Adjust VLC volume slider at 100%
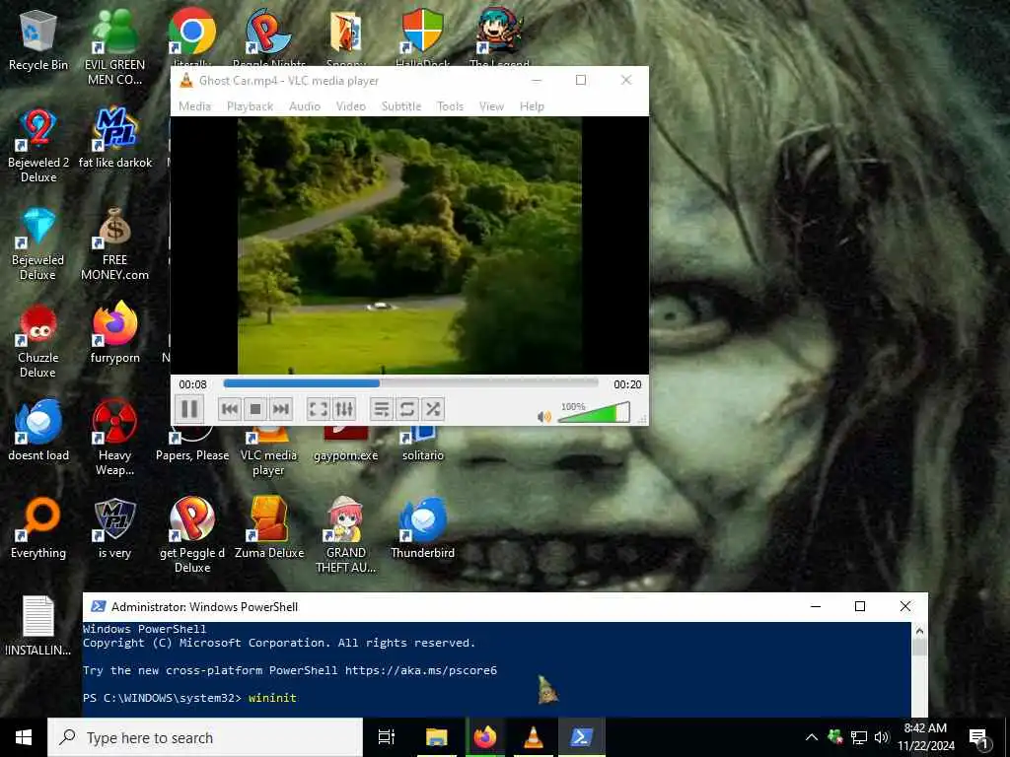Viewport: 1010px width, 757px height. pyautogui.click(x=594, y=413)
